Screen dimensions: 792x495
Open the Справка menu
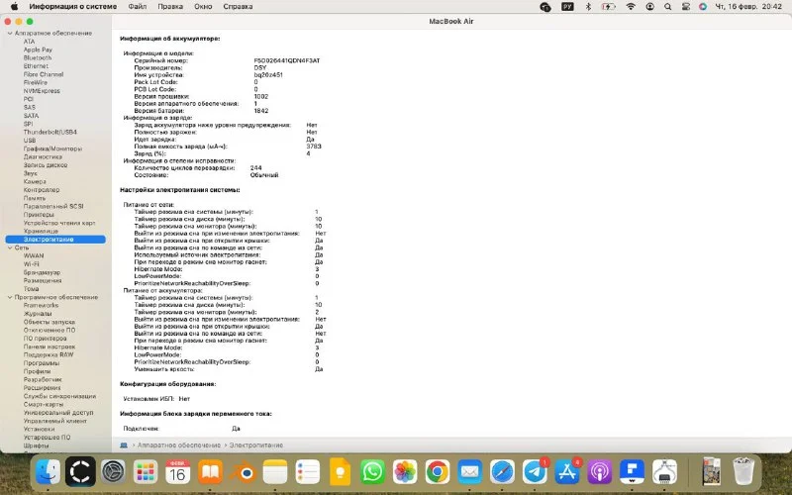click(x=238, y=6)
